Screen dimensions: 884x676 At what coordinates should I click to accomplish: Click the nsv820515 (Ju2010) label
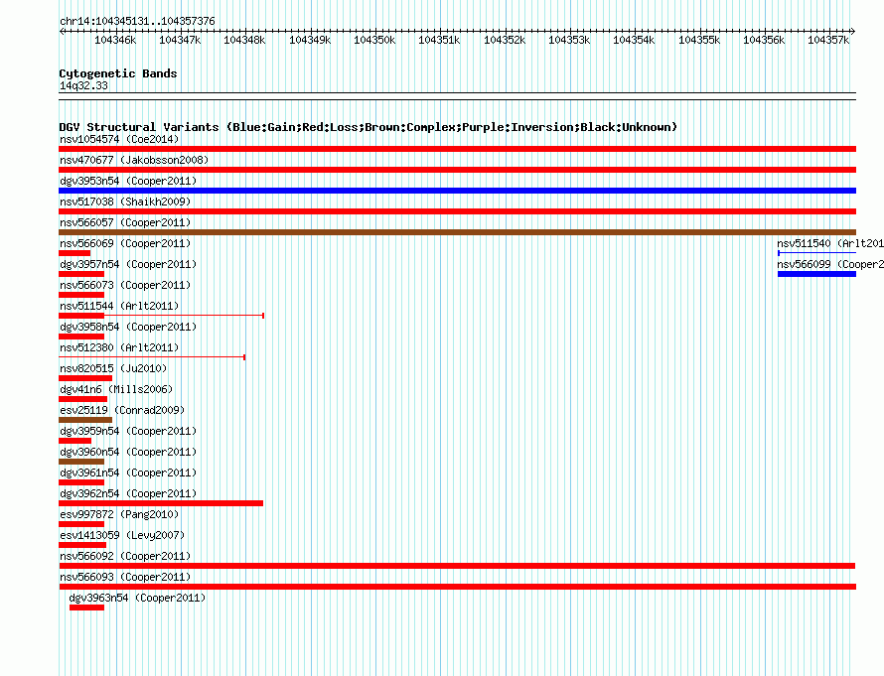[x=113, y=368]
